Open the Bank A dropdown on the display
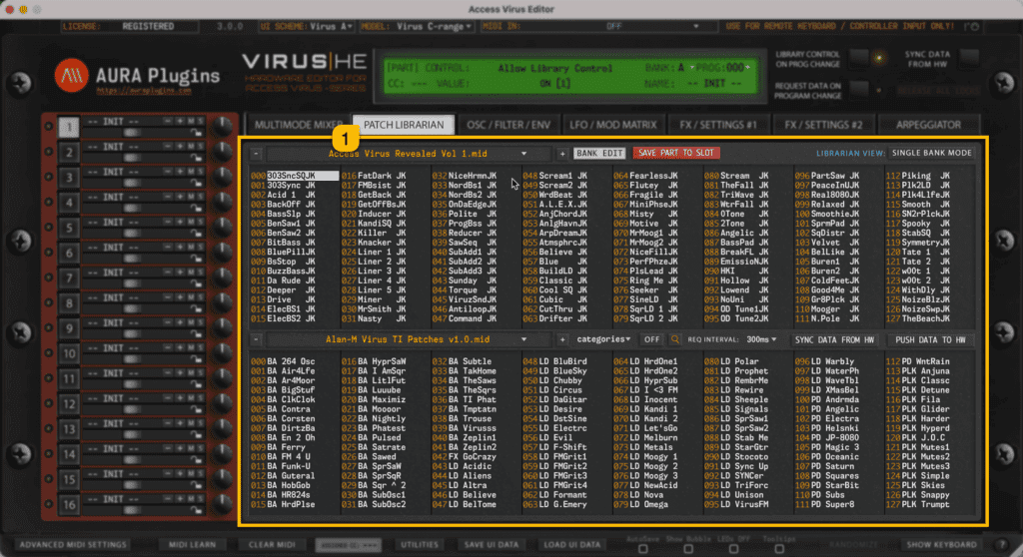Viewport: 1023px width, 557px height. tap(686, 68)
